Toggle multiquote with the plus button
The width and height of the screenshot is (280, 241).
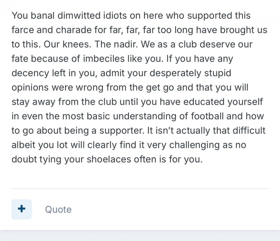coord(21,209)
